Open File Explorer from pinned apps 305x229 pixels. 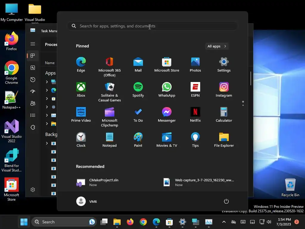coord(224,140)
